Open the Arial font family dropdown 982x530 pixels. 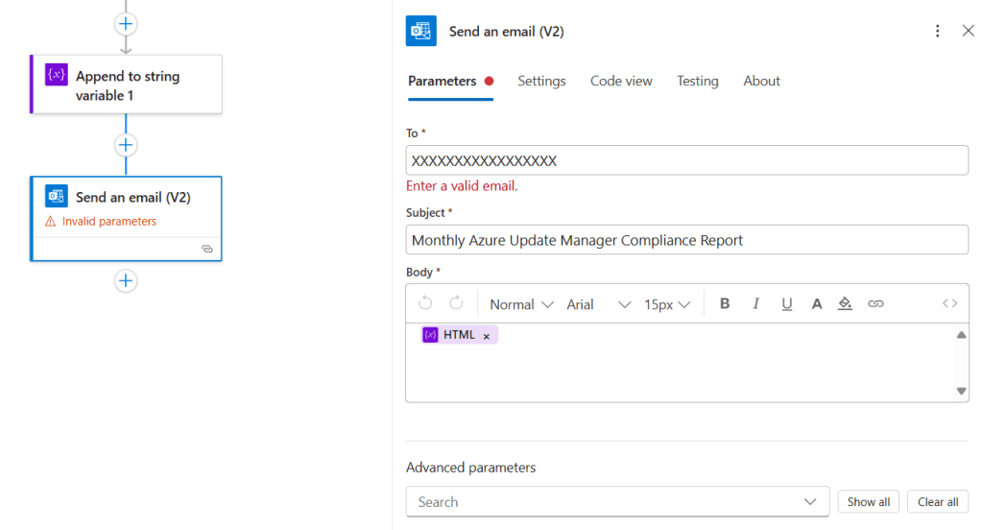pos(598,304)
